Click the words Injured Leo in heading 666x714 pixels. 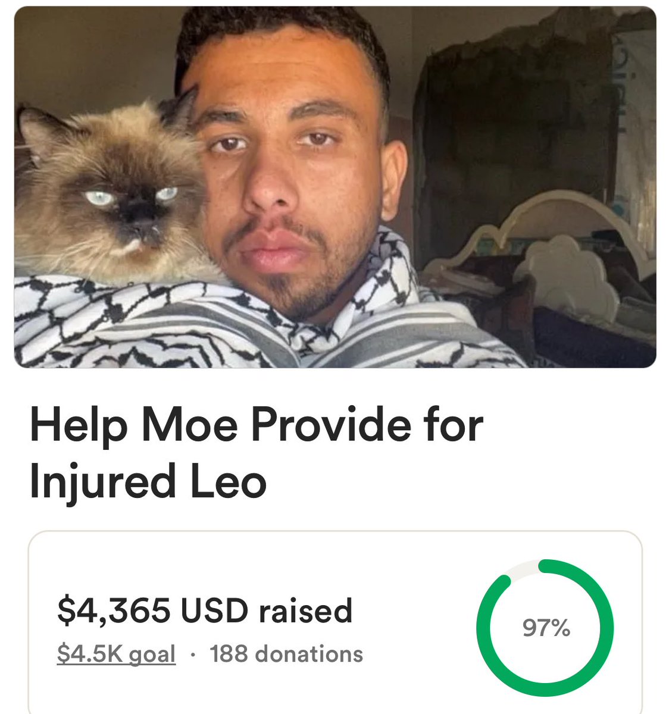(x=147, y=481)
